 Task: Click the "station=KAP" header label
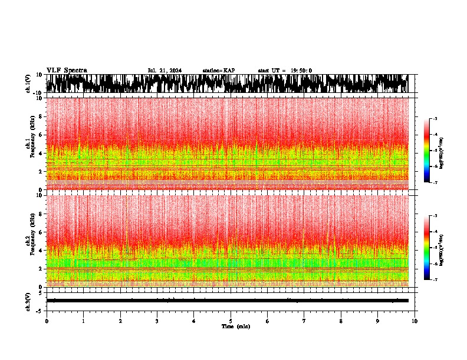tap(219, 71)
